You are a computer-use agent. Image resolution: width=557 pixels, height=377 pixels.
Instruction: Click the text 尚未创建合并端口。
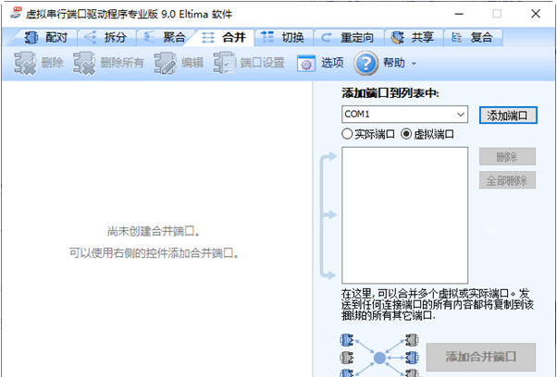coord(154,232)
